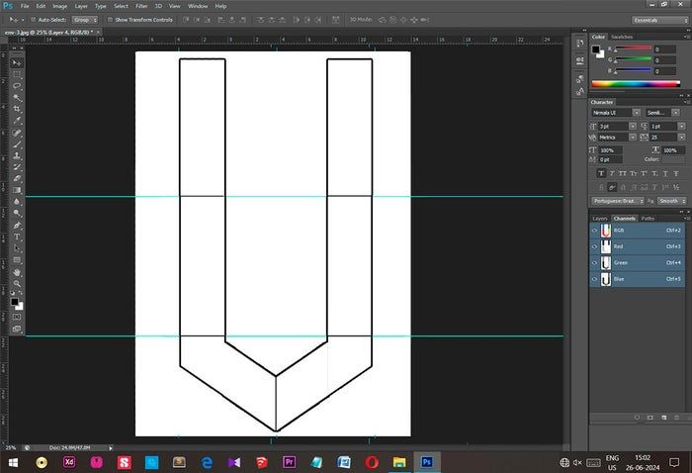692x473 pixels.
Task: Enable the Auto-Select checkbox
Action: pos(32,19)
